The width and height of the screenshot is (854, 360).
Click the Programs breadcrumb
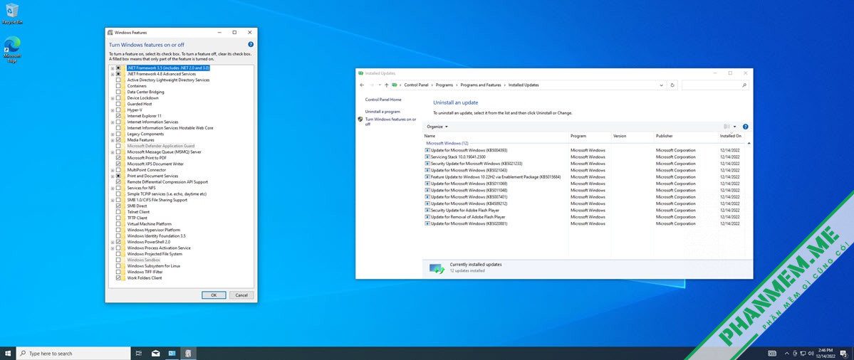pyautogui.click(x=444, y=85)
